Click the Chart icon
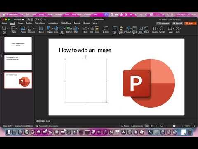The image size is (198, 149). [x=75, y=29]
